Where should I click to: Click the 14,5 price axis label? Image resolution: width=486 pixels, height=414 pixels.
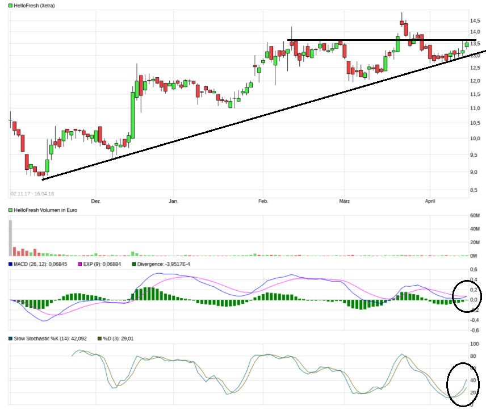coord(476,21)
